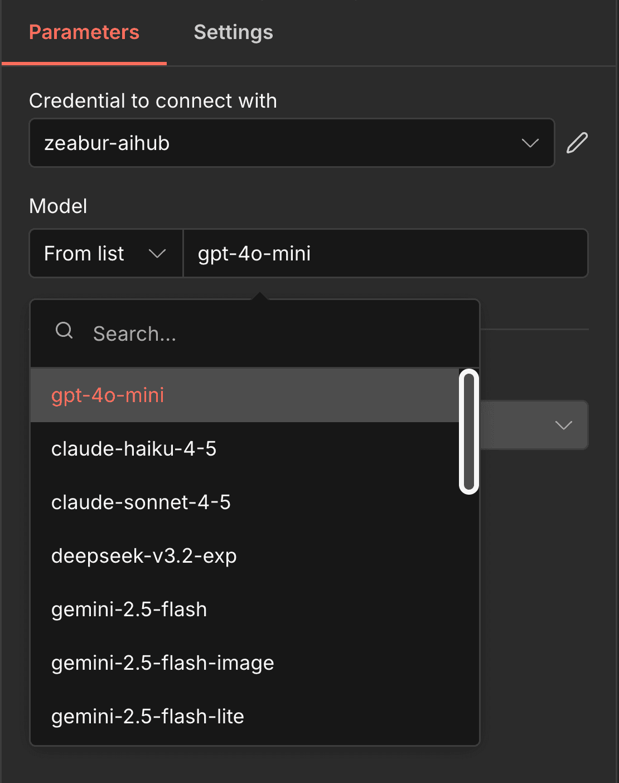This screenshot has width=619, height=783.
Task: Click the model name text box showing gpt-4o-mini
Action: pyautogui.click(x=385, y=253)
